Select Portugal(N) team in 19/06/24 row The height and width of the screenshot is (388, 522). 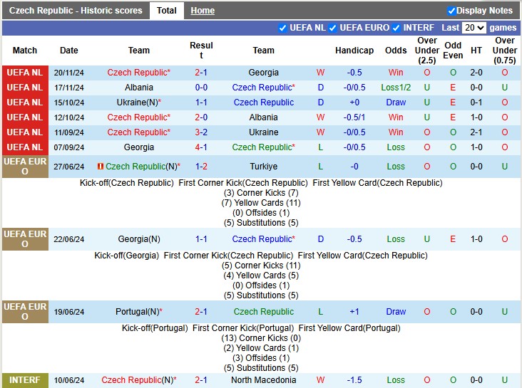[137, 312]
